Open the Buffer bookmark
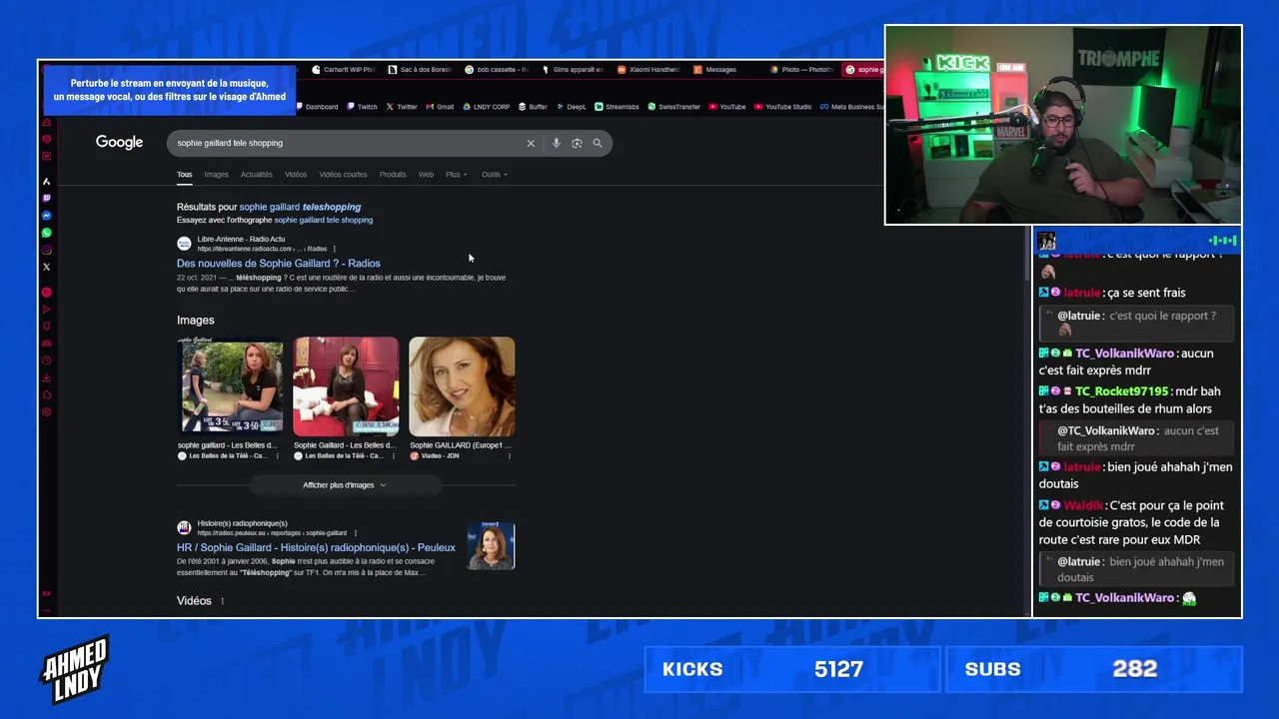 pos(533,107)
